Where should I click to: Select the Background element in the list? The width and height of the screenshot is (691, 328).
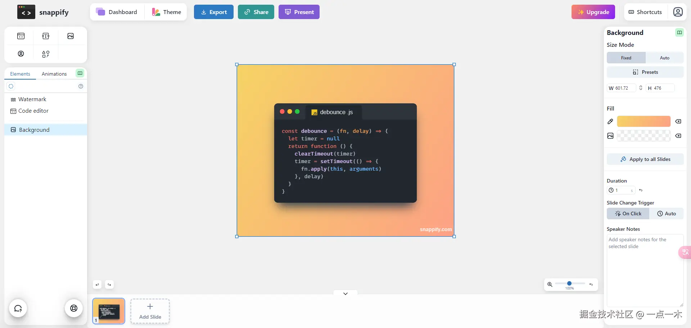coord(46,130)
